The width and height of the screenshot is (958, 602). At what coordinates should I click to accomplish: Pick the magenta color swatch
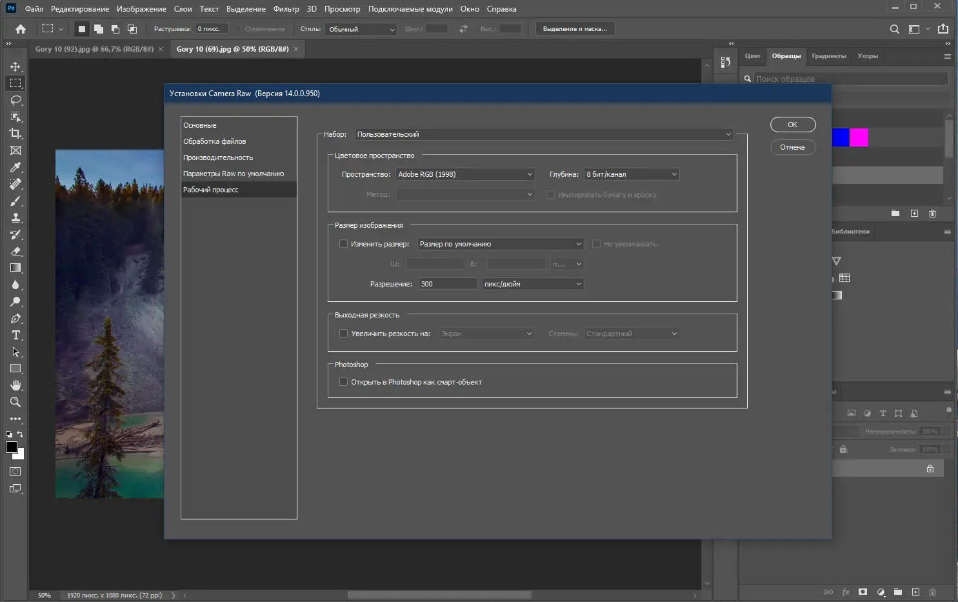click(x=859, y=137)
